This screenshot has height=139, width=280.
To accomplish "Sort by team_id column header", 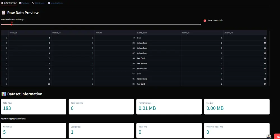I will point(202,33).
